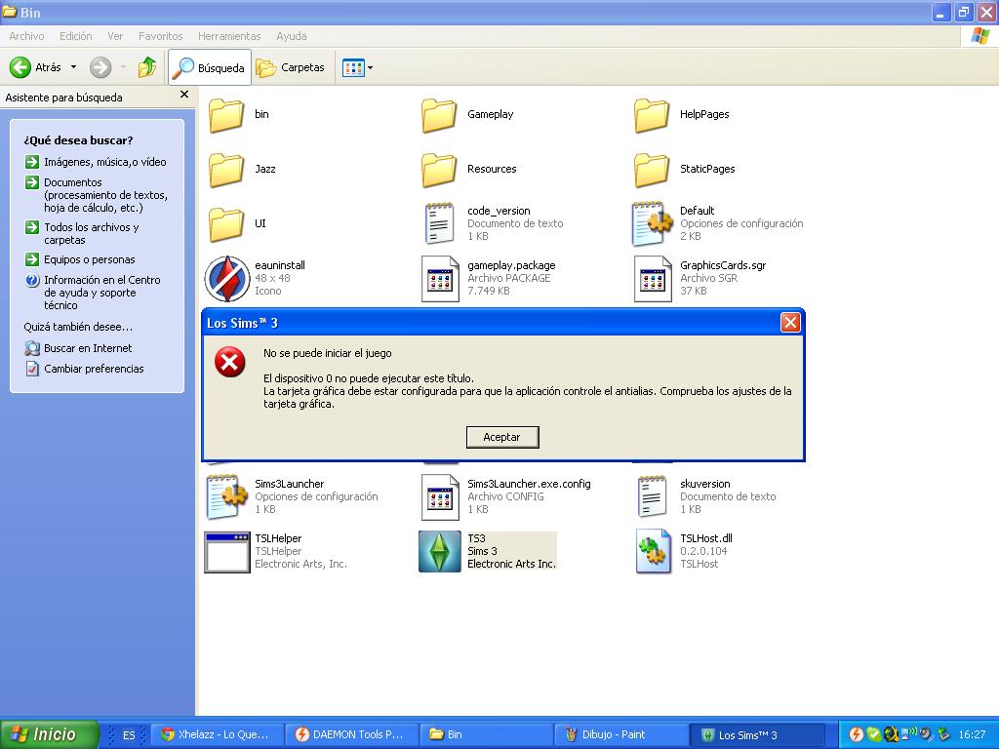This screenshot has width=999, height=749.
Task: Select the eauninstall icon file
Action: (226, 278)
